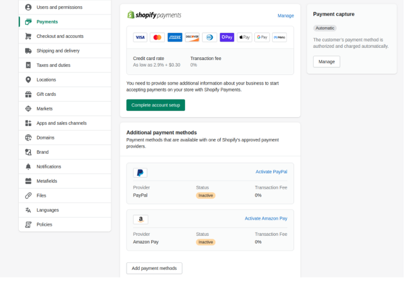Open the Markets settings

point(65,108)
